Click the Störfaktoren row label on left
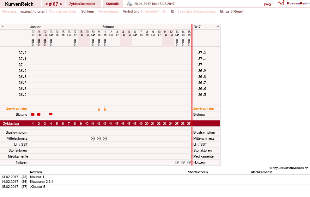Viewport: 310px width, 197px height. pos(18,150)
